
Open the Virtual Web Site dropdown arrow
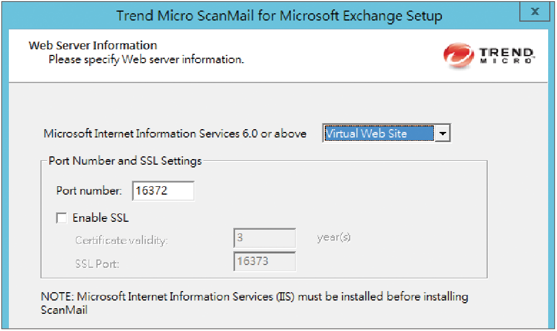pos(443,133)
